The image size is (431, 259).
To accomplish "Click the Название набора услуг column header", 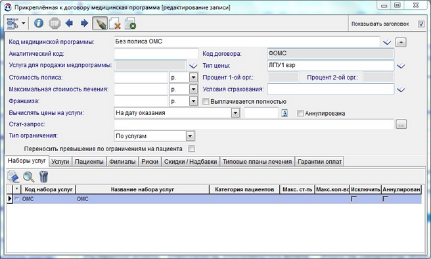I will 143,189.
